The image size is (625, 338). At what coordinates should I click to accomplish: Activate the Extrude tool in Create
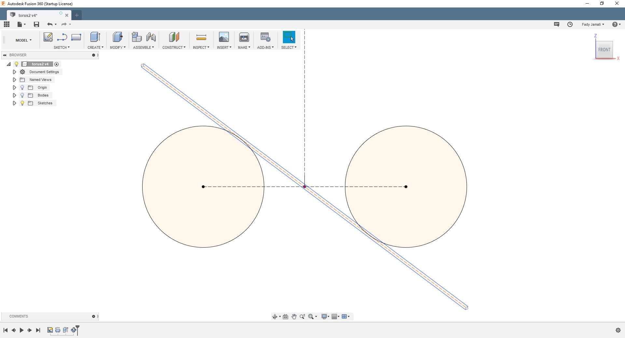click(95, 37)
